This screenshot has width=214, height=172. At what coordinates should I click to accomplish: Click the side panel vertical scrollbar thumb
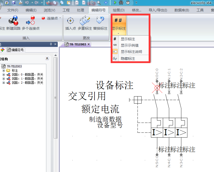55,98
